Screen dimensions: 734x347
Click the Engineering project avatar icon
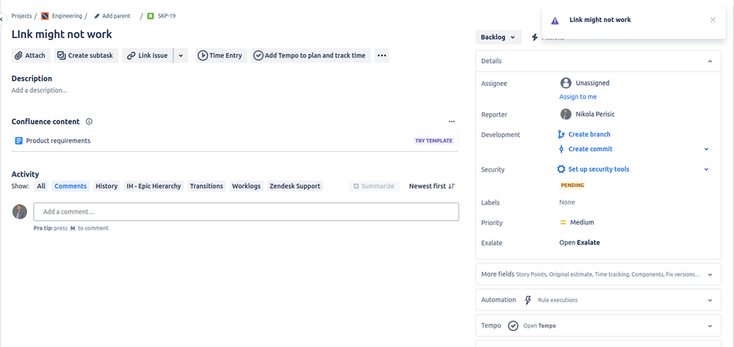point(45,16)
